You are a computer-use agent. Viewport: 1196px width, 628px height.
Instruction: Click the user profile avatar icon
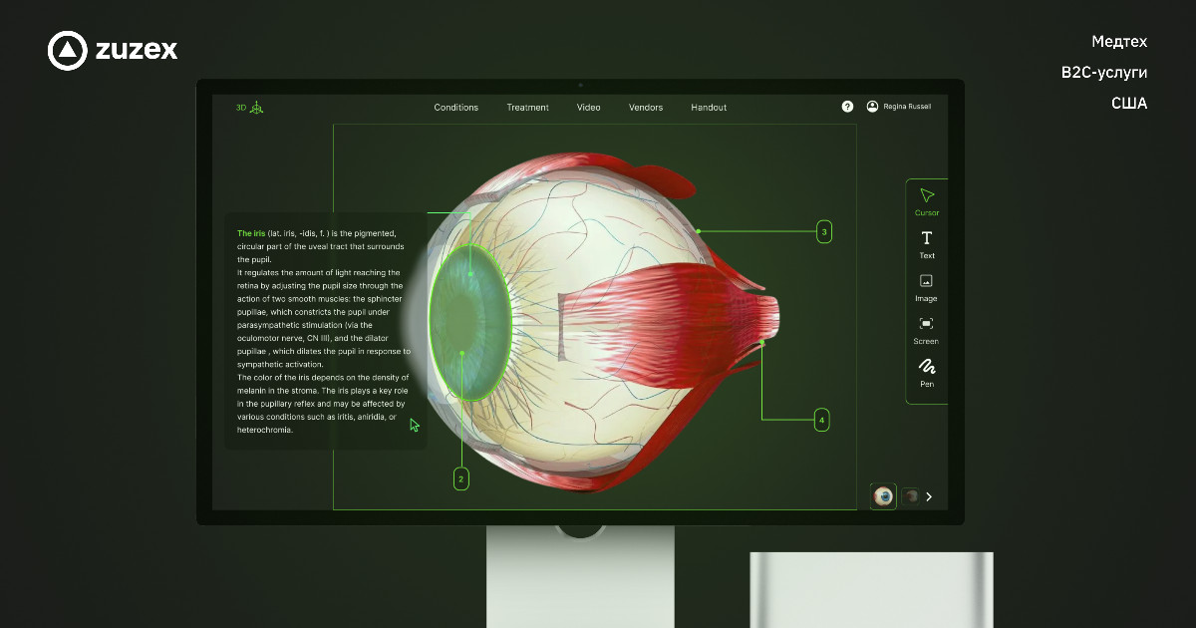click(873, 107)
